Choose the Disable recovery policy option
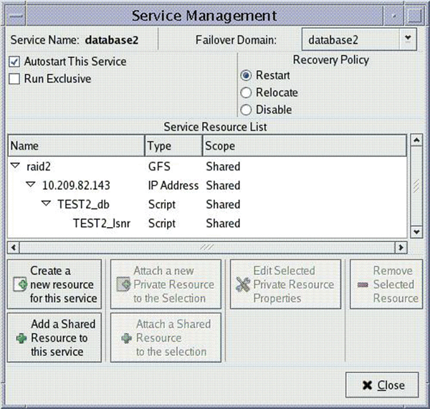The height and width of the screenshot is (409, 430). coord(247,110)
